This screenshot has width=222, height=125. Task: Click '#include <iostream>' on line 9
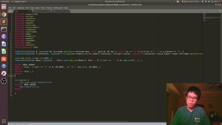click(x=26, y=32)
